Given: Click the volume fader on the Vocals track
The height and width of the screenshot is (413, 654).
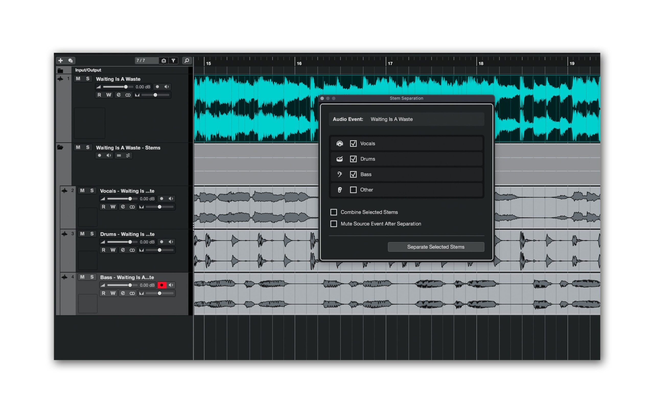Looking at the screenshot, I should (130, 199).
